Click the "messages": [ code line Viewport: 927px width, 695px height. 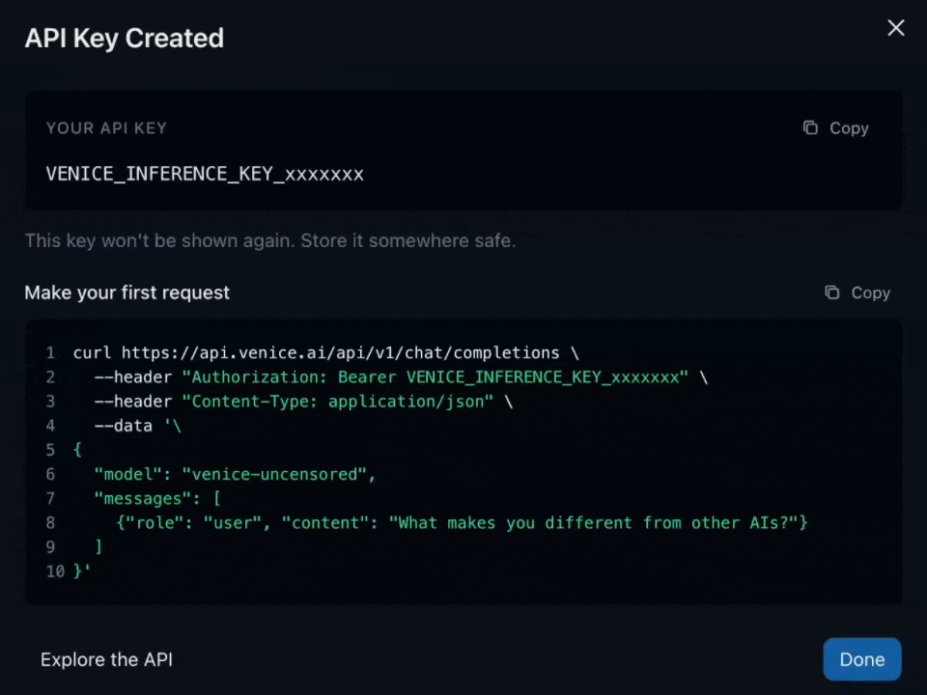coord(157,498)
